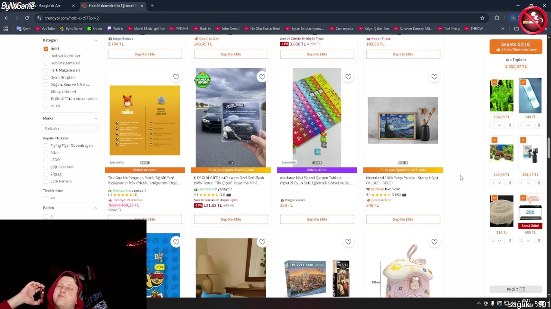Open a new browser tab
The height and width of the screenshot is (309, 551).
click(152, 6)
